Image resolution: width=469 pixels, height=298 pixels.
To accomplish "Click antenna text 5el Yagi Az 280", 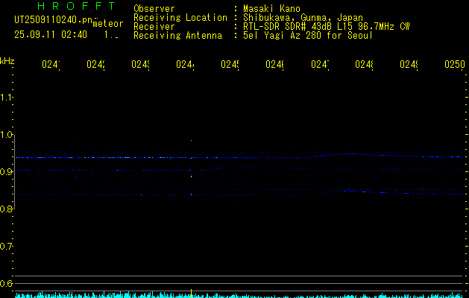I will (282, 36).
